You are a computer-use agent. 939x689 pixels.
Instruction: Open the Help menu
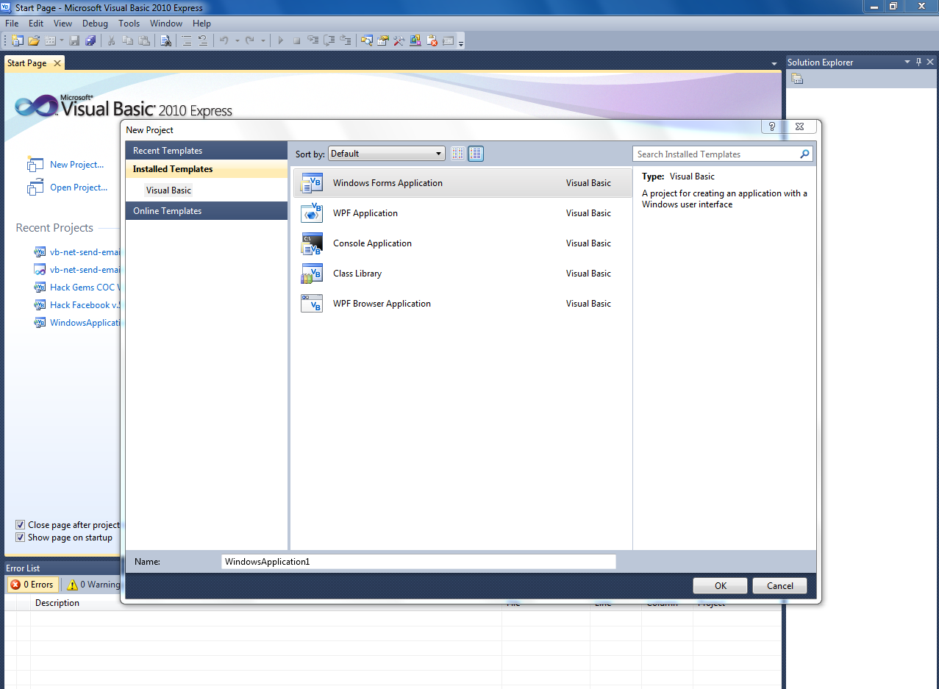coord(201,24)
